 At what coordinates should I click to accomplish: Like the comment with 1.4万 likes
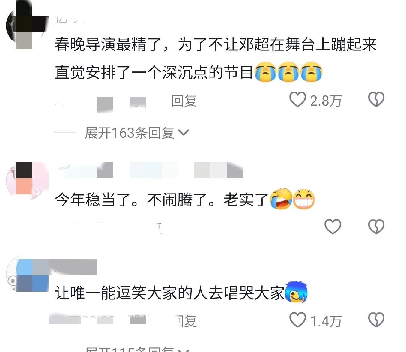[297, 320]
